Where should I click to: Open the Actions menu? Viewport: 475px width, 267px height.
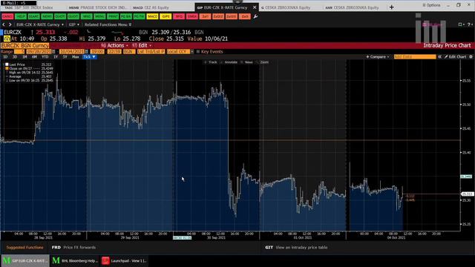115,45
